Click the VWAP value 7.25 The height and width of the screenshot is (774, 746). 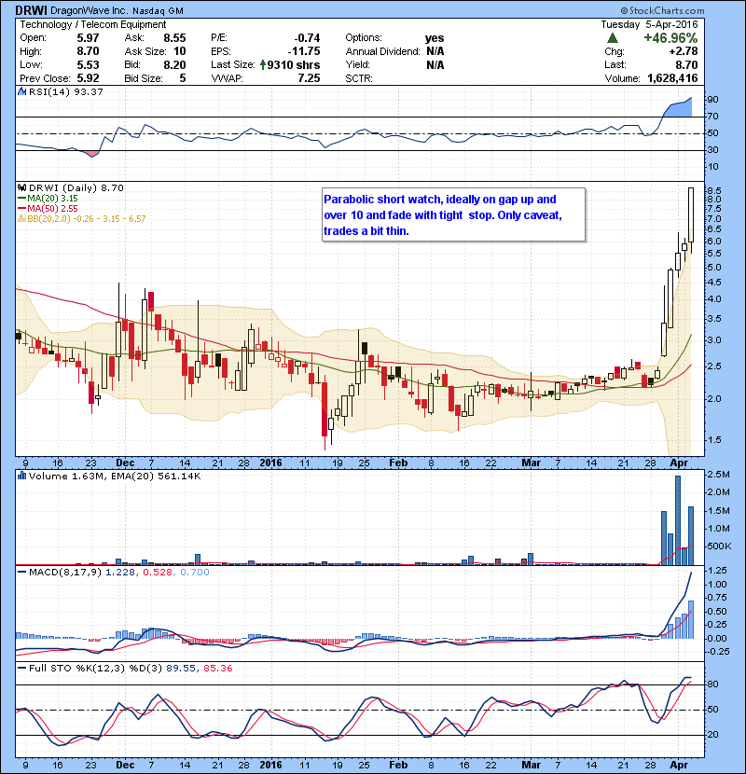[309, 78]
